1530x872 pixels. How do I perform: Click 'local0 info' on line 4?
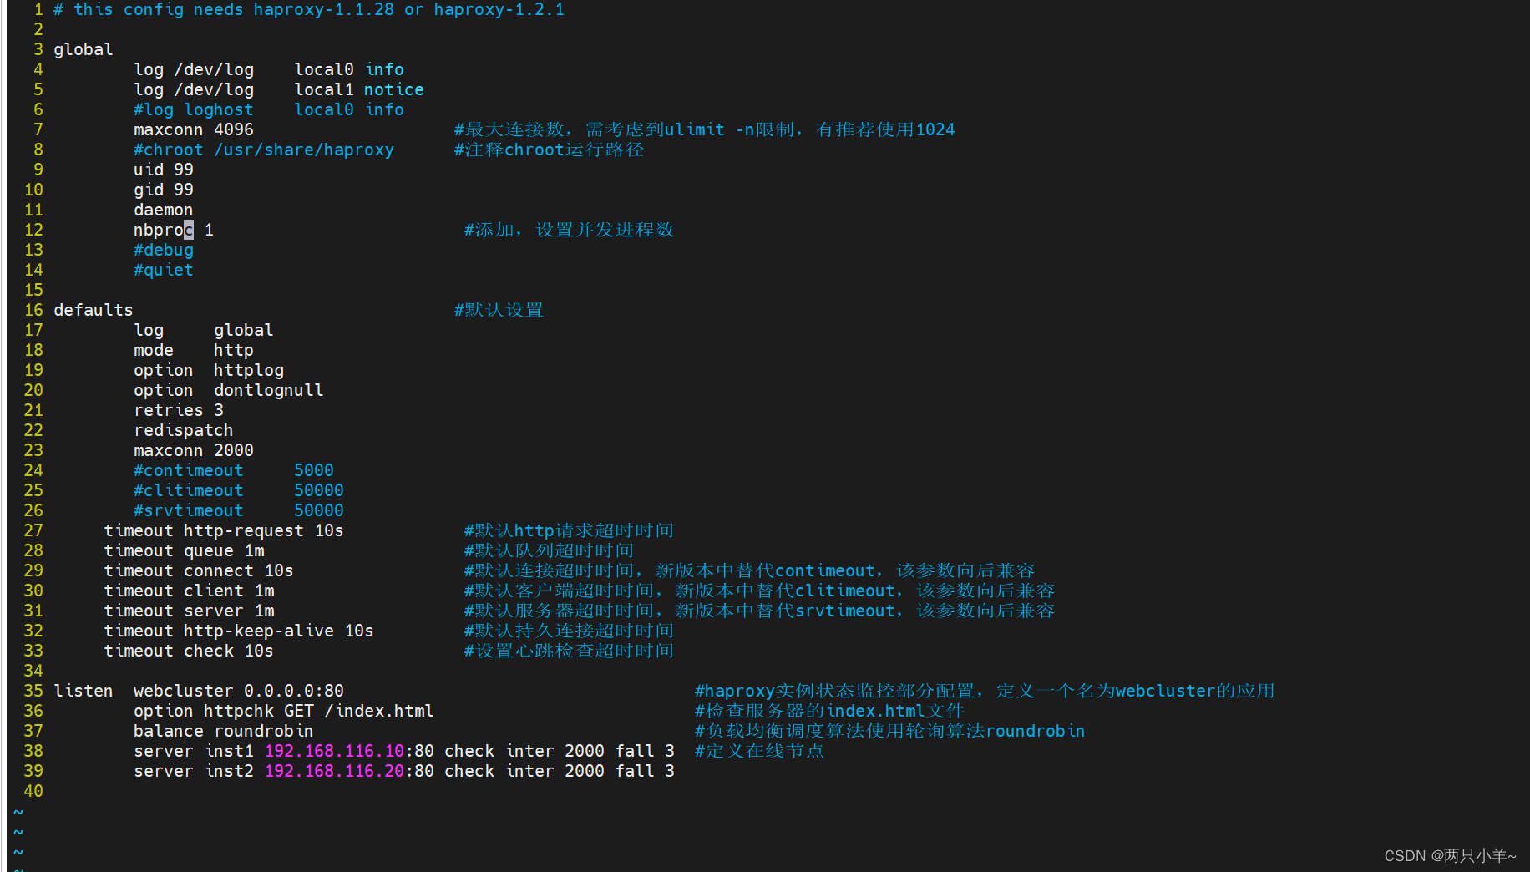pyautogui.click(x=349, y=69)
